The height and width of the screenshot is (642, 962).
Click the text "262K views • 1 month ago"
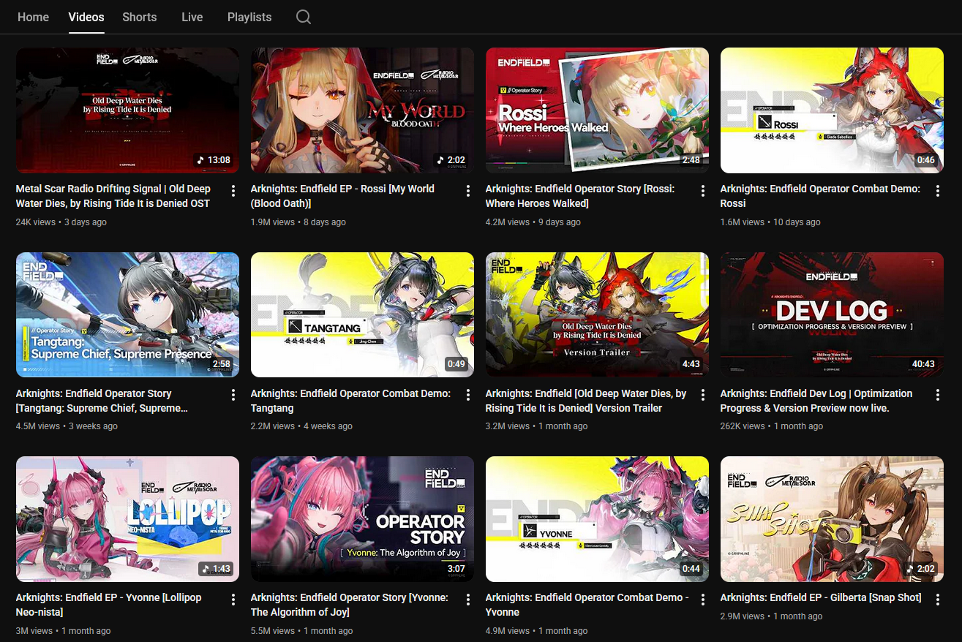point(772,426)
